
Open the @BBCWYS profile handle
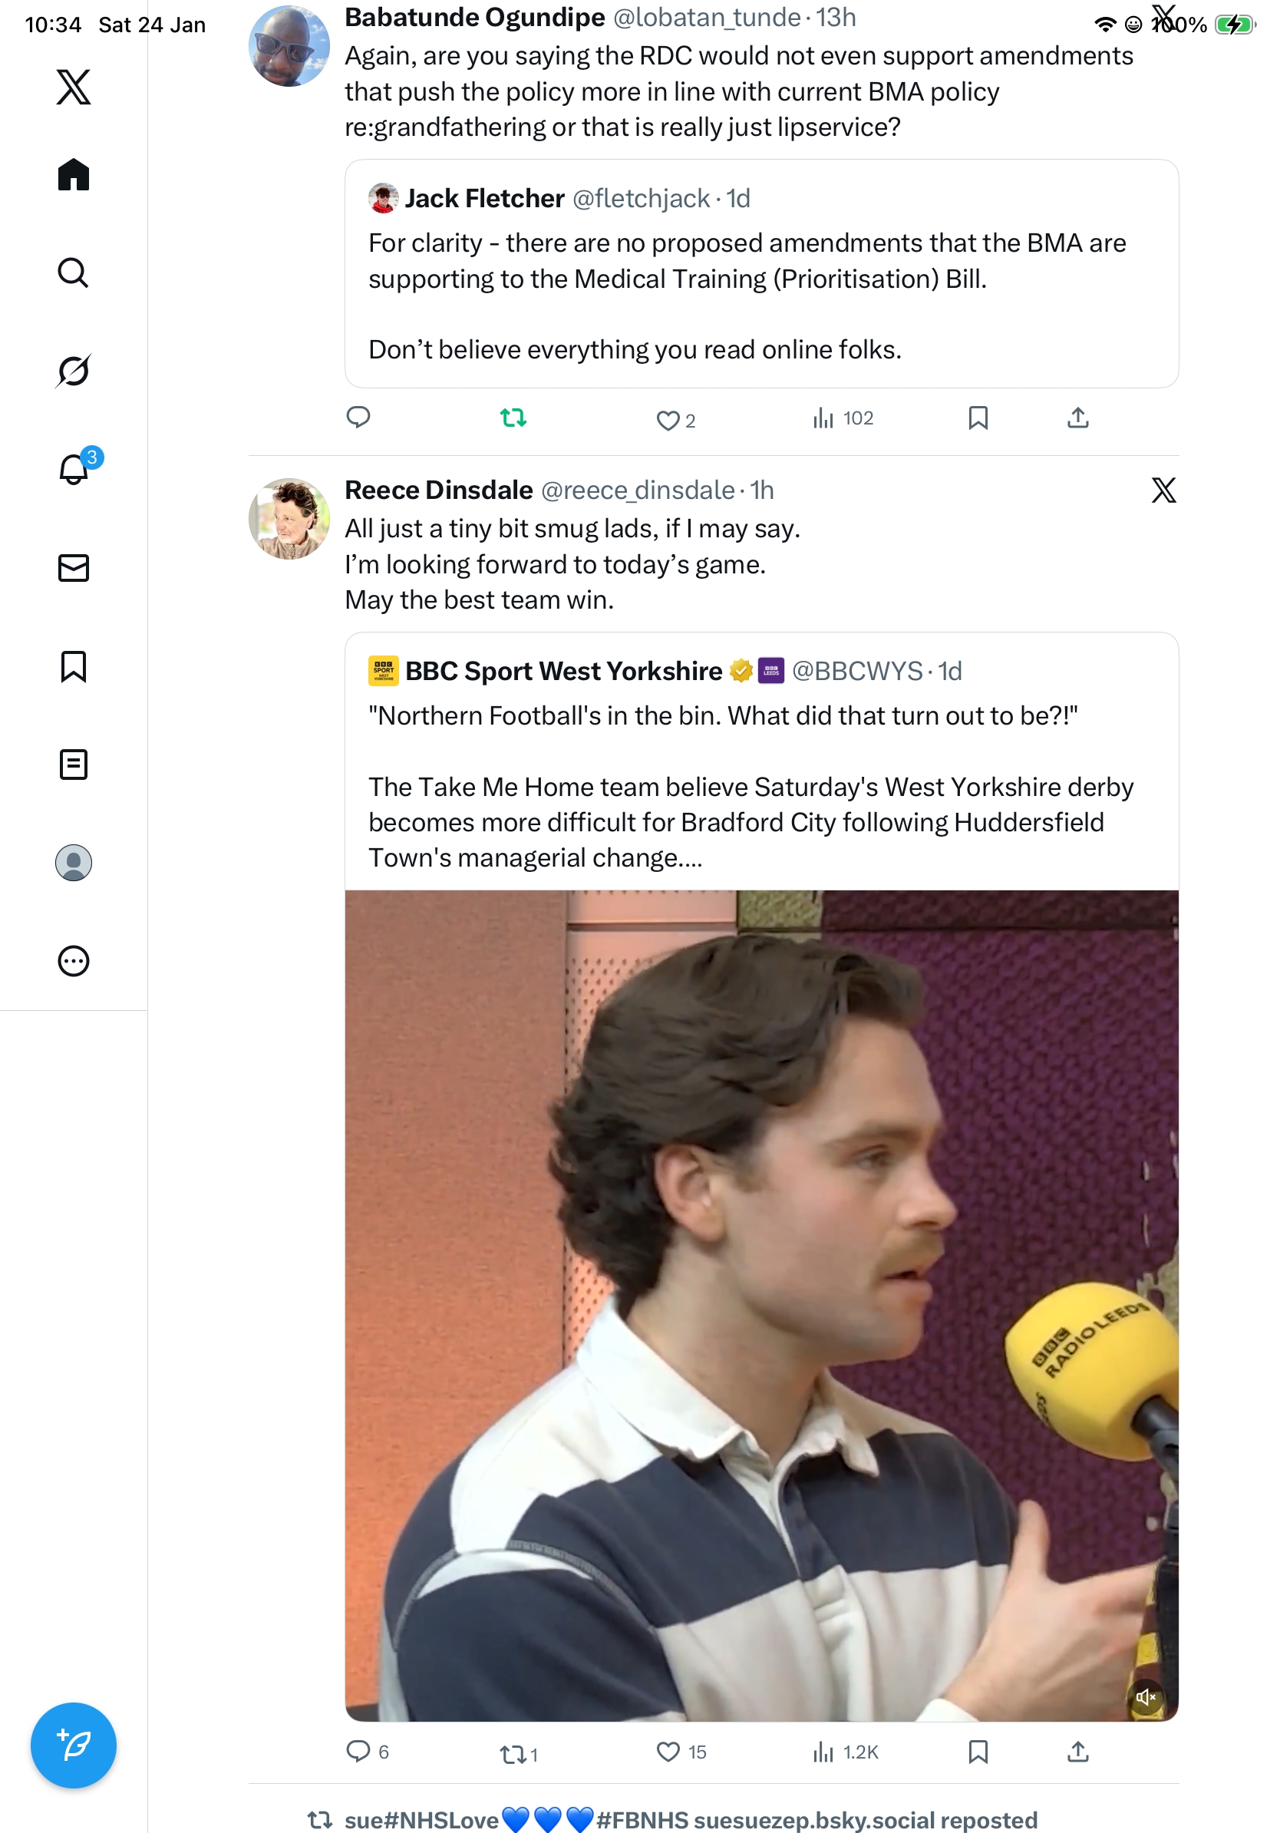click(x=856, y=672)
